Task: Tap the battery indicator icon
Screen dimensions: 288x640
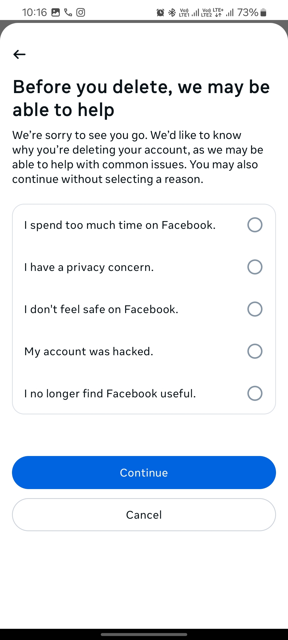Action: [x=263, y=12]
